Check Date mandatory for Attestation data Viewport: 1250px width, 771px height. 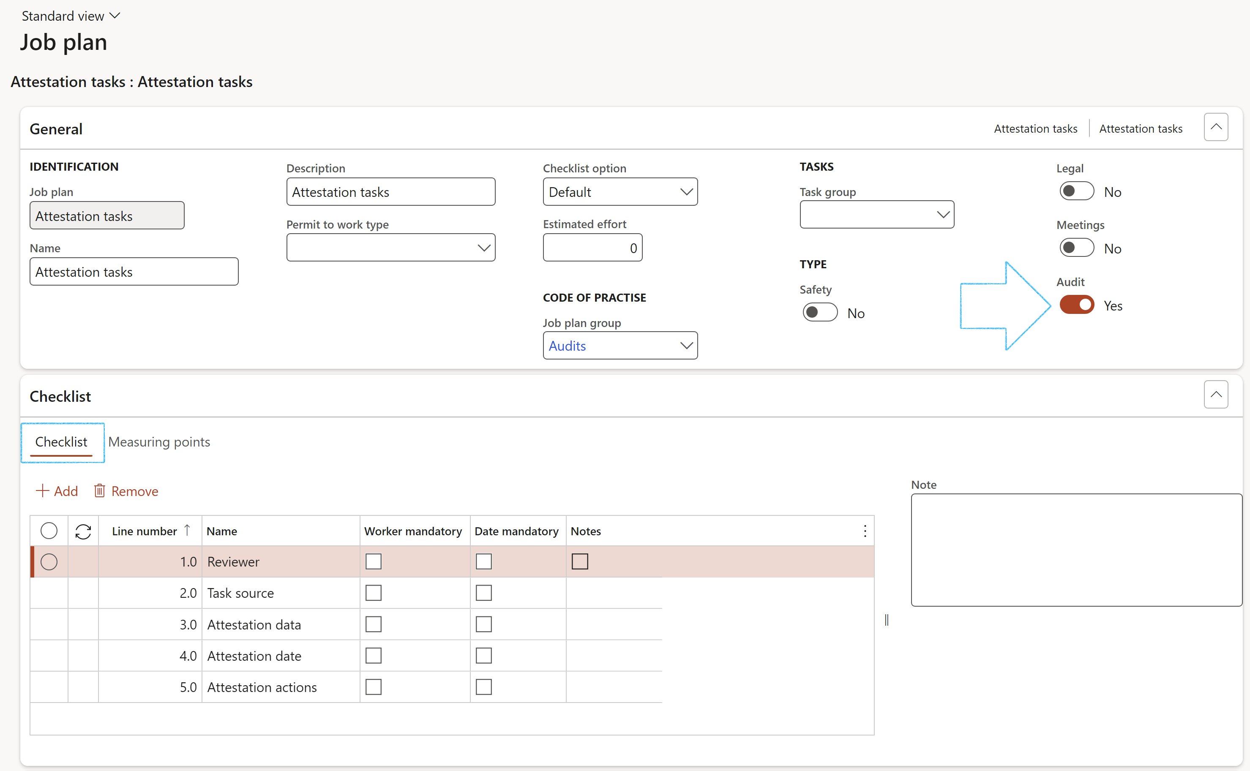pos(483,625)
